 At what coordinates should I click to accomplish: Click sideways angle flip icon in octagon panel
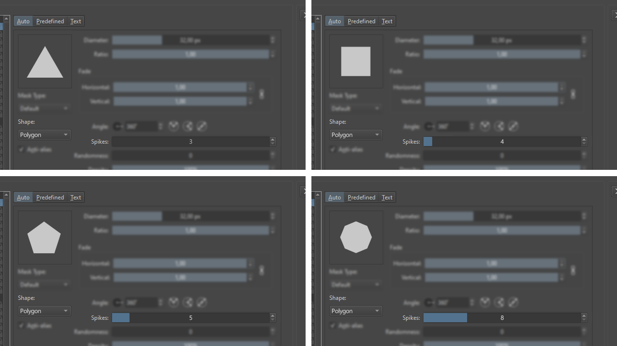coord(500,302)
